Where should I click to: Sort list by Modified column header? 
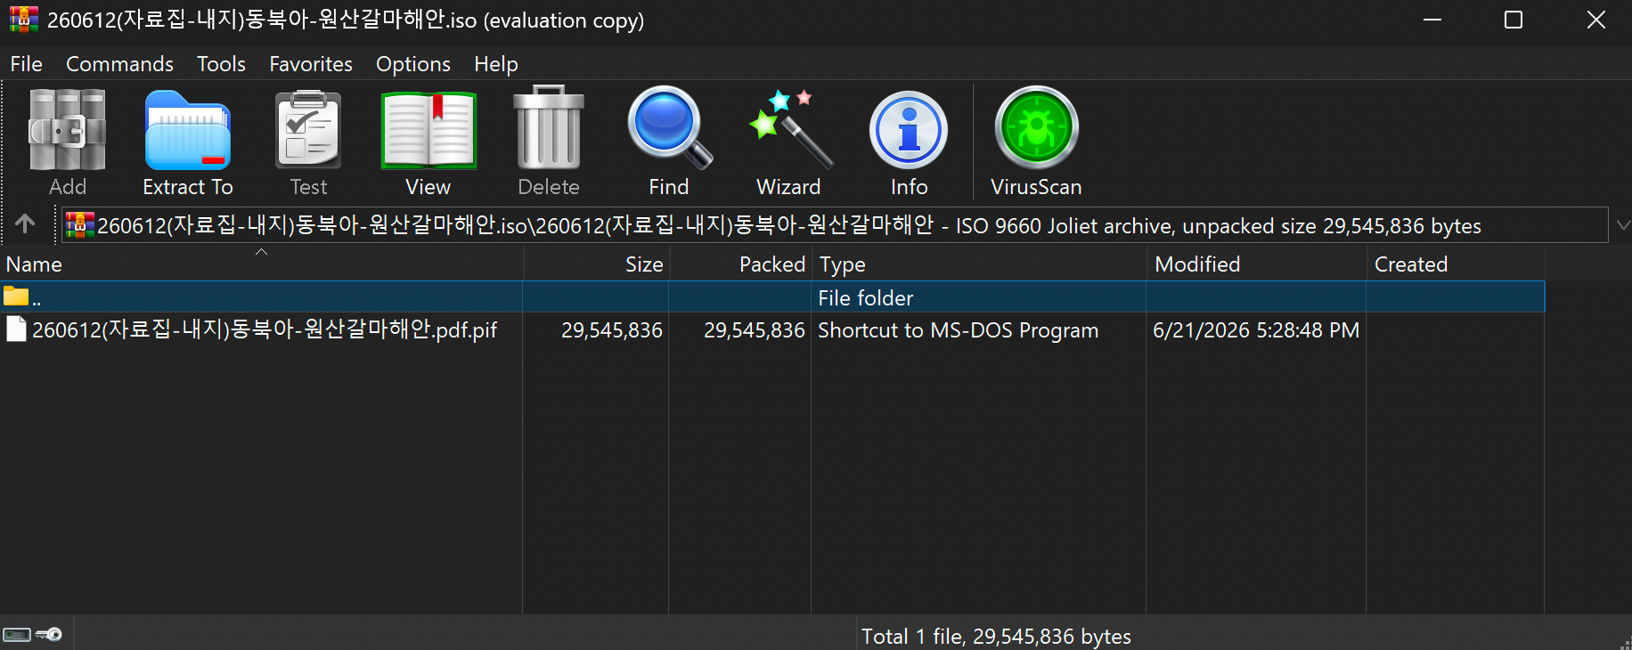(x=1257, y=264)
